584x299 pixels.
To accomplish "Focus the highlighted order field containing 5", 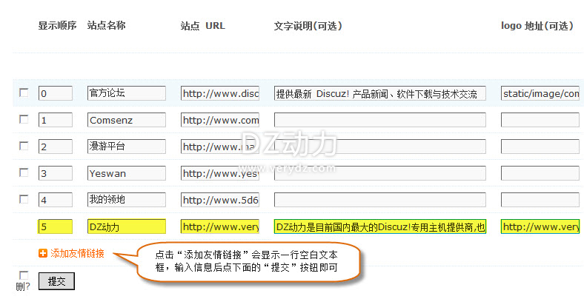I will [x=56, y=226].
